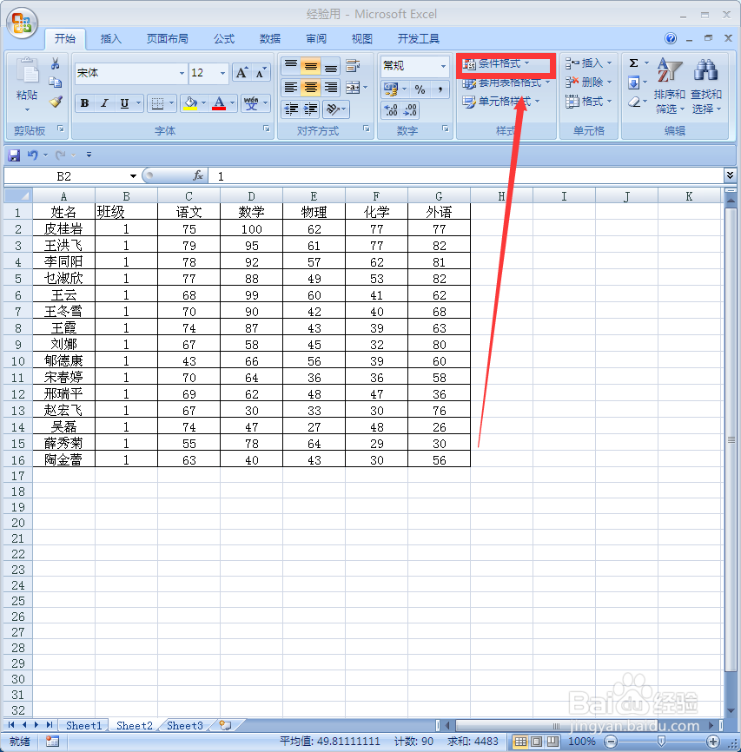
Task: Decrease indent
Action: 290,109
